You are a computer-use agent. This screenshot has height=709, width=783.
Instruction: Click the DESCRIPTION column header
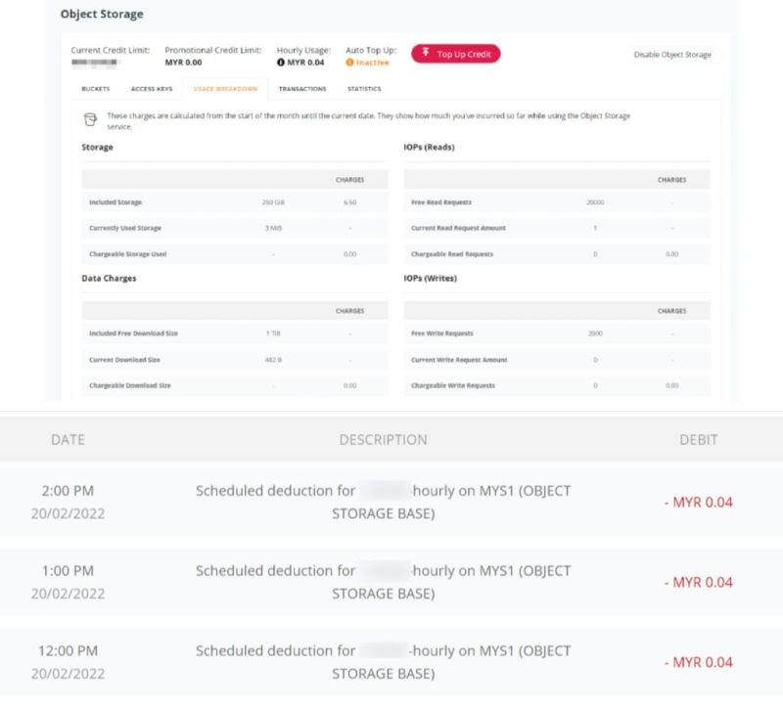click(385, 439)
